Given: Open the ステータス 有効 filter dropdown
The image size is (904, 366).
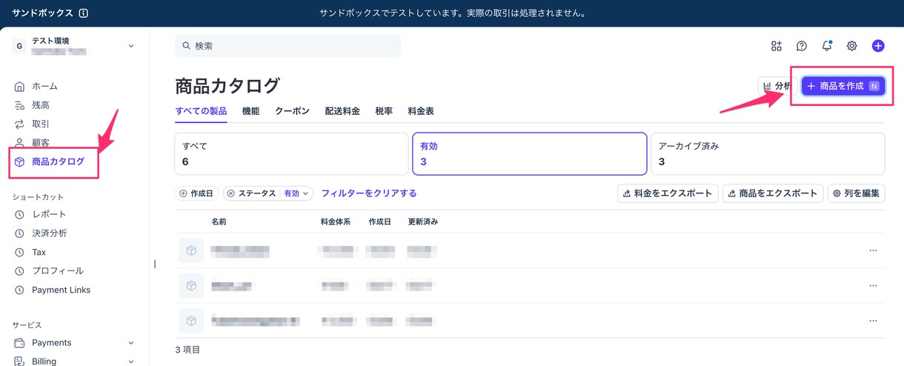Looking at the screenshot, I should [x=296, y=193].
